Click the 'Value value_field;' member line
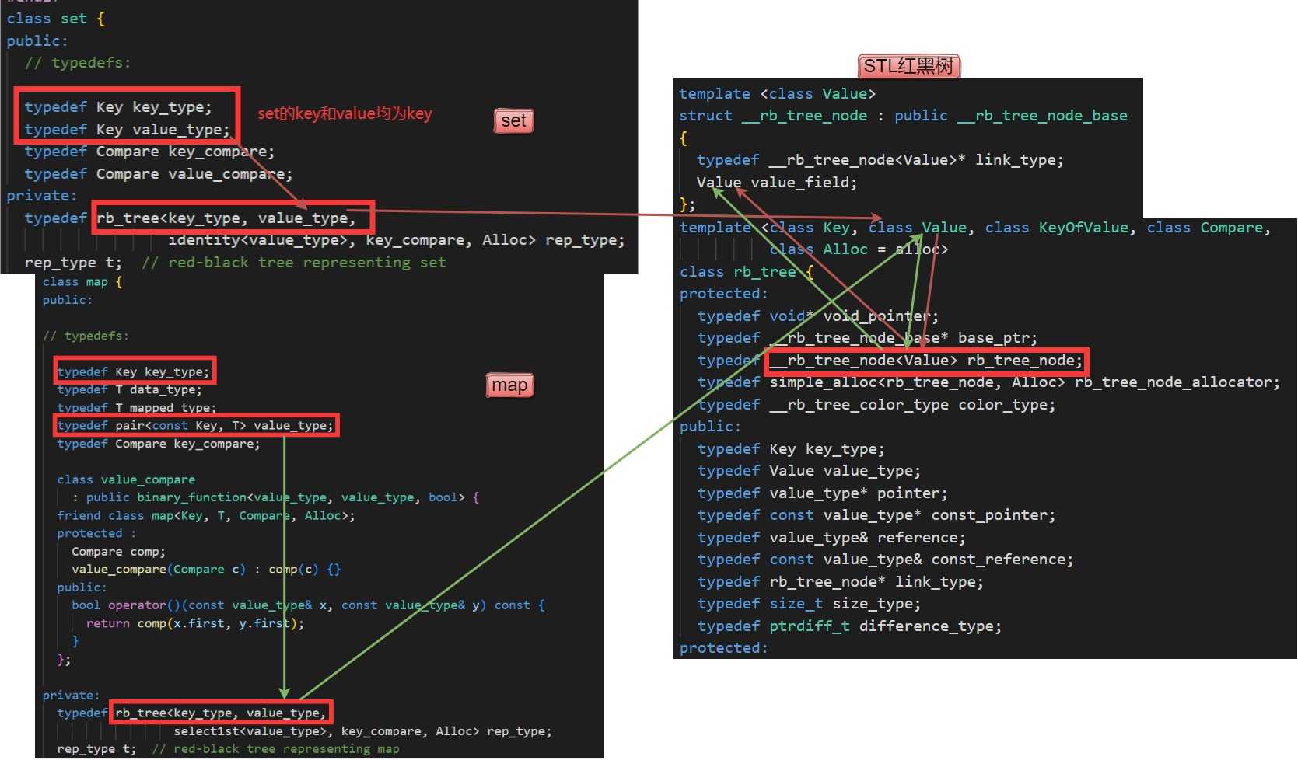The image size is (1298, 760). [x=777, y=183]
